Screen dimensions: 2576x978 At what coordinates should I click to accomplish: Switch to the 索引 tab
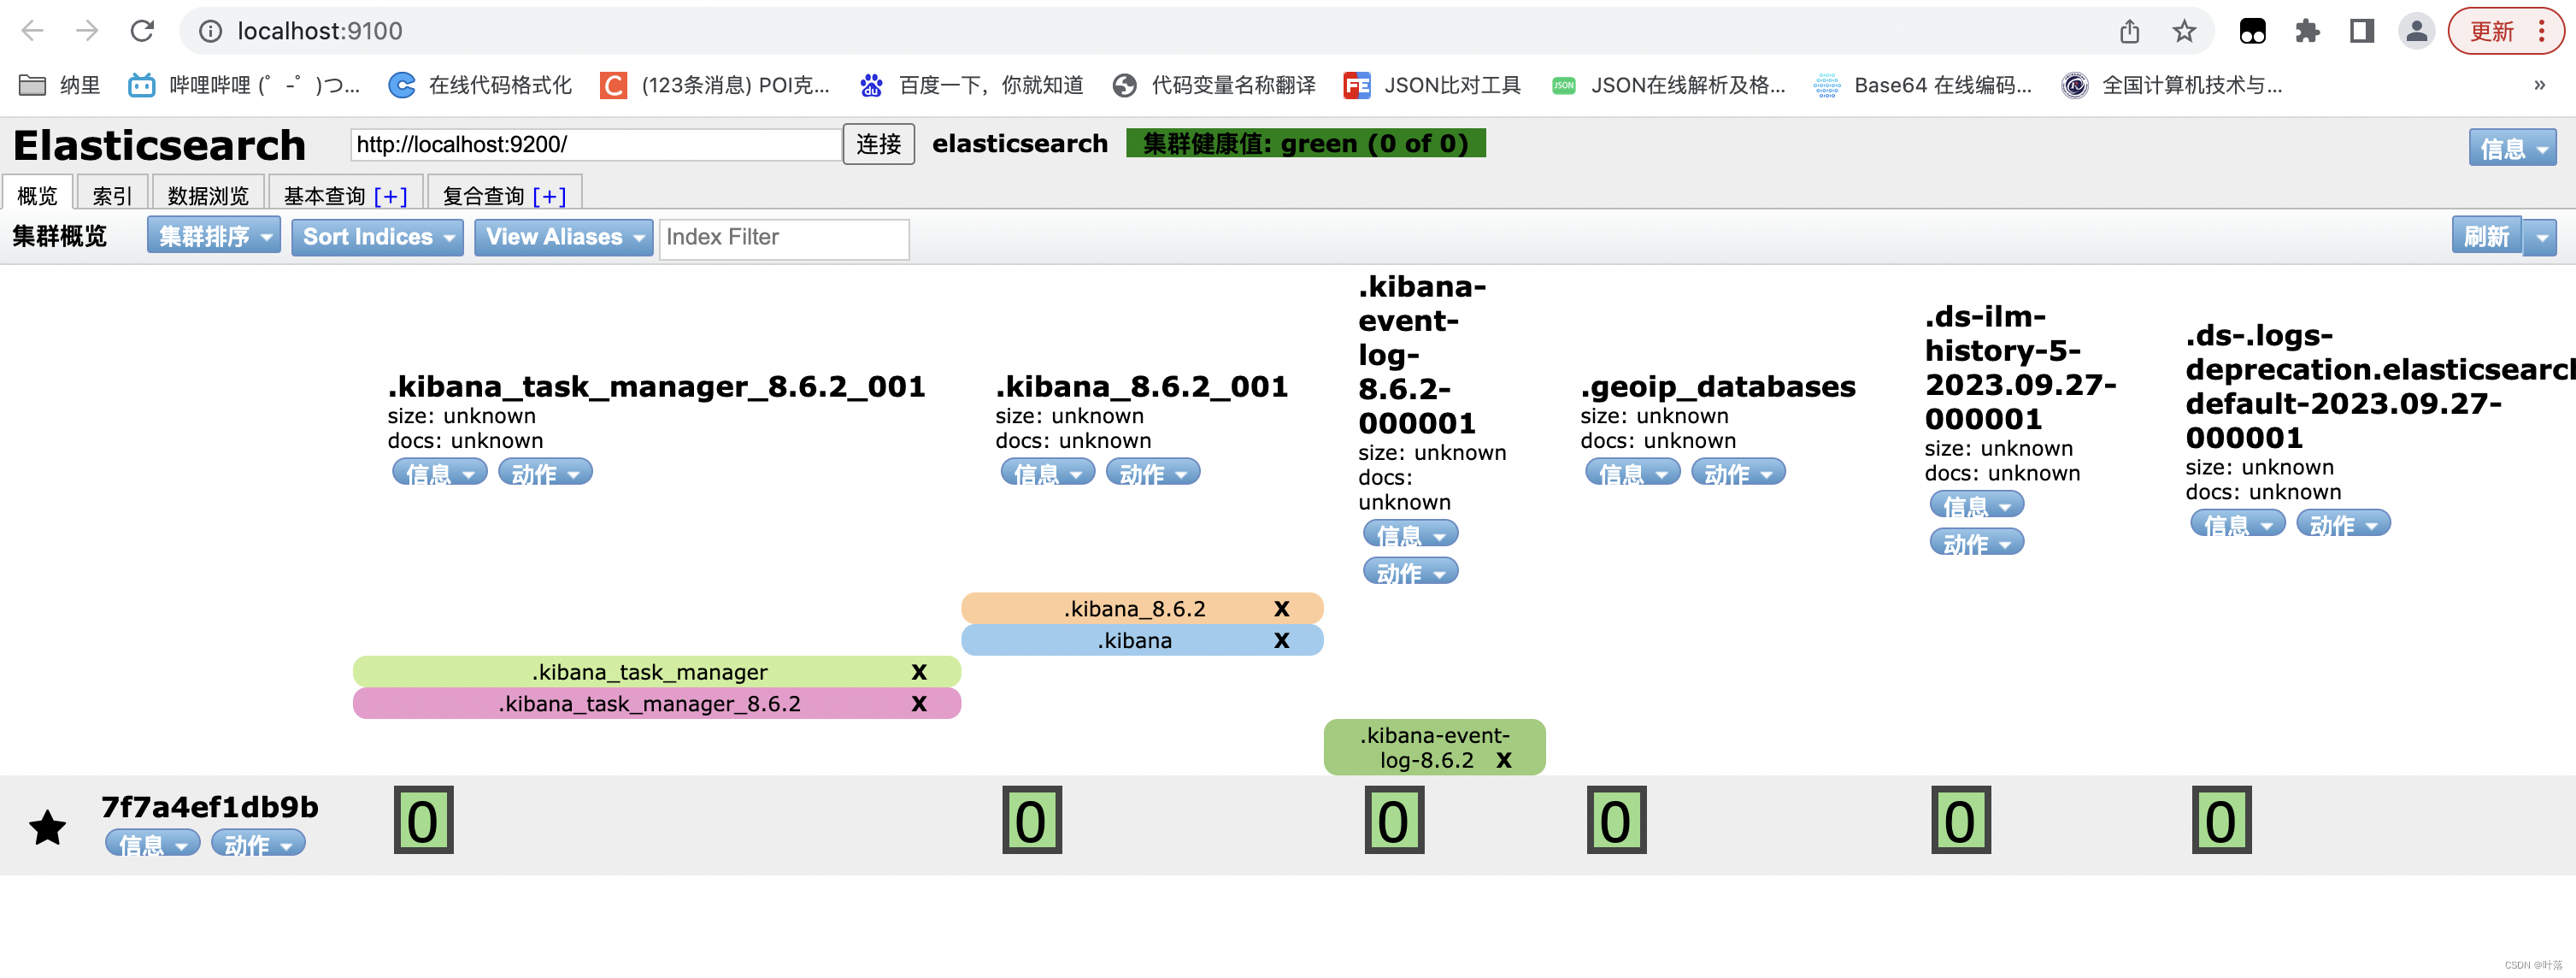click(112, 195)
